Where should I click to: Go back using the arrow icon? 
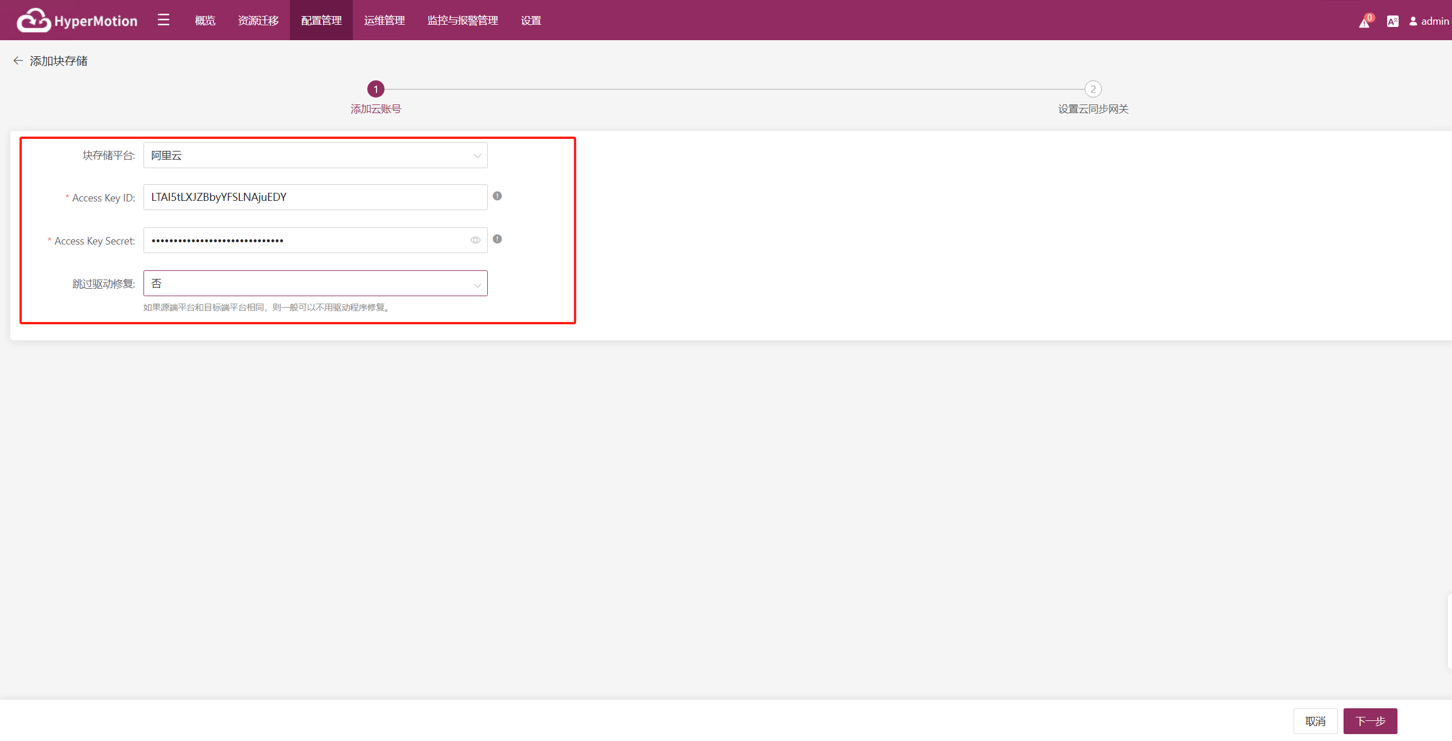coord(18,60)
